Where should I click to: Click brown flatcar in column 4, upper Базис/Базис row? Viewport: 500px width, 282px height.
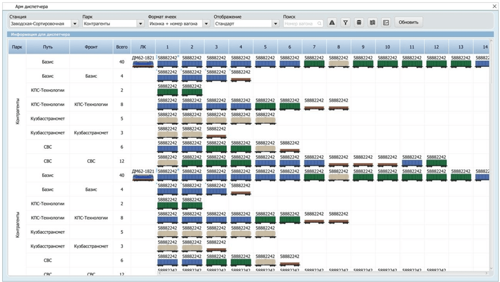click(241, 79)
